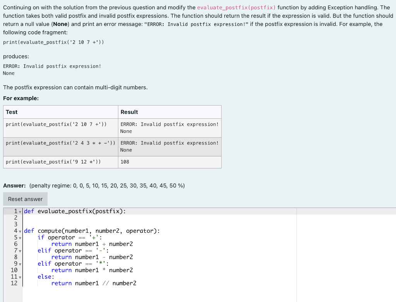Click the '2 4 3 * + -' test row
The image size is (396, 302).
pyautogui.click(x=60, y=143)
